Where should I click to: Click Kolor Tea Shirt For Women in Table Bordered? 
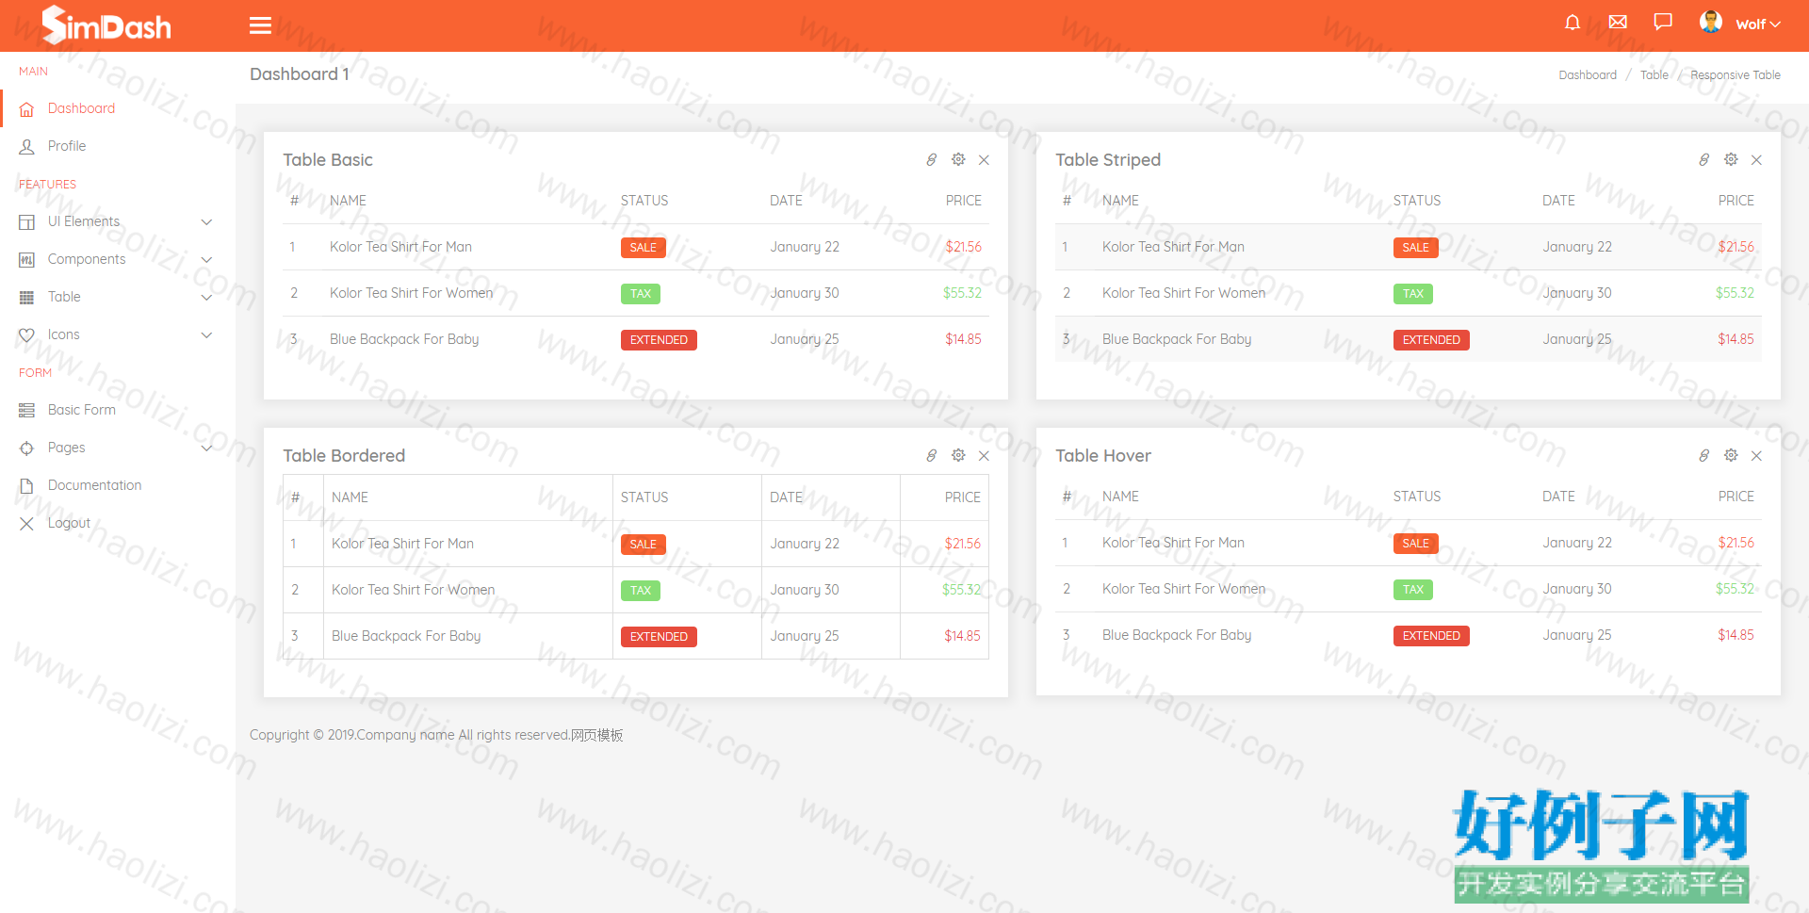tap(413, 590)
